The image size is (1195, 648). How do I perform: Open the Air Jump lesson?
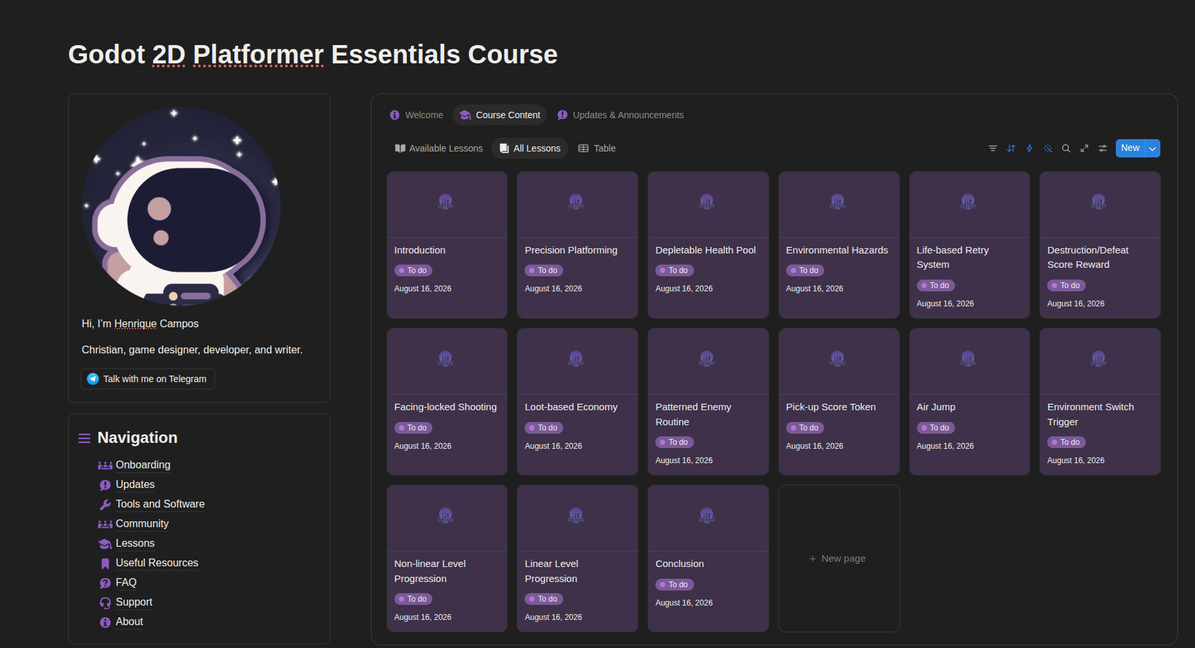pos(969,402)
